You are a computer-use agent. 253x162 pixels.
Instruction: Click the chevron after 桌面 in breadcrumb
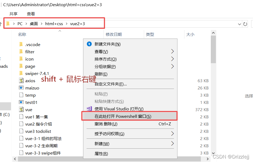coord(41,24)
